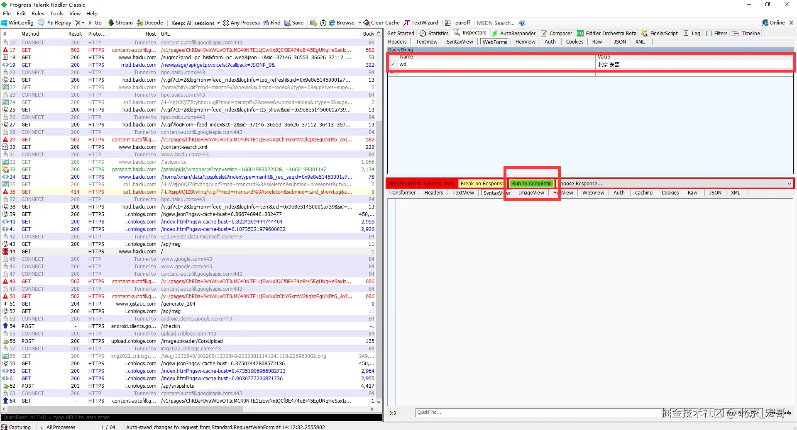Open the Tools menu
The width and height of the screenshot is (797, 430).
pyautogui.click(x=57, y=13)
